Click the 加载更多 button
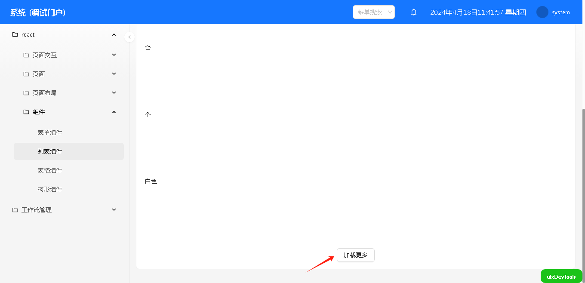Viewport: 585px width, 283px height. [356, 255]
